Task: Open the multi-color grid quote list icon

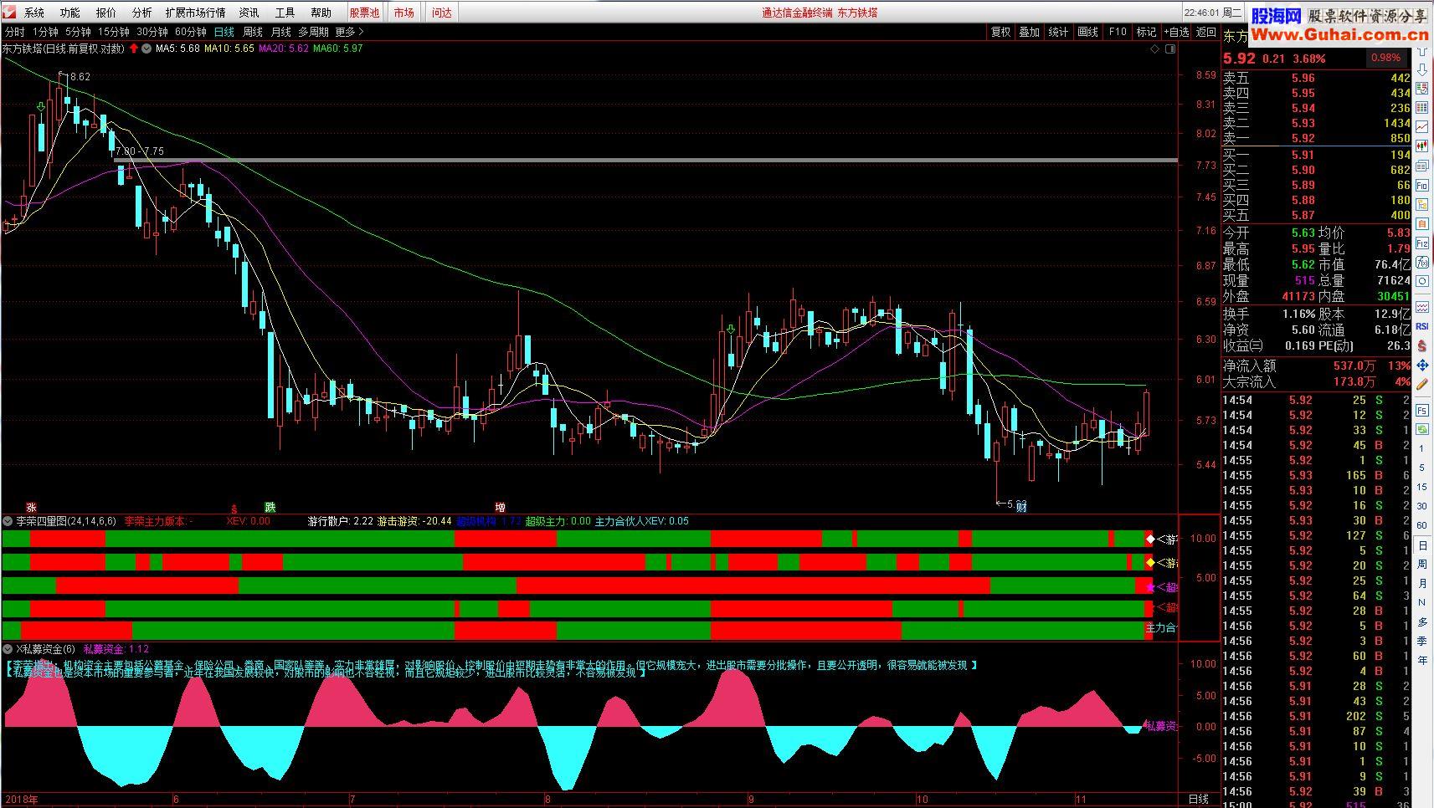Action: (1421, 107)
